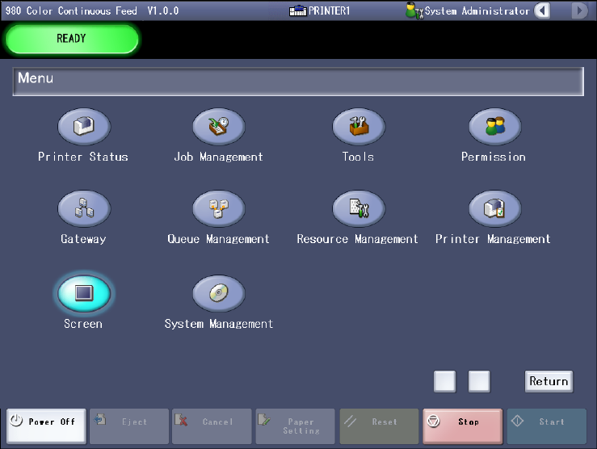Image resolution: width=597 pixels, height=449 pixels.
Task: Click the left arrow in the top bar
Action: (542, 10)
